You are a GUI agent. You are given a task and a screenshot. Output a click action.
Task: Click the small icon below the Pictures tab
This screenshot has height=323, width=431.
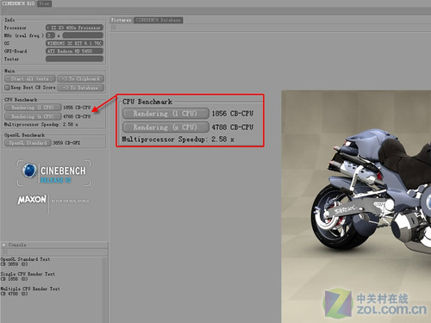114,28
